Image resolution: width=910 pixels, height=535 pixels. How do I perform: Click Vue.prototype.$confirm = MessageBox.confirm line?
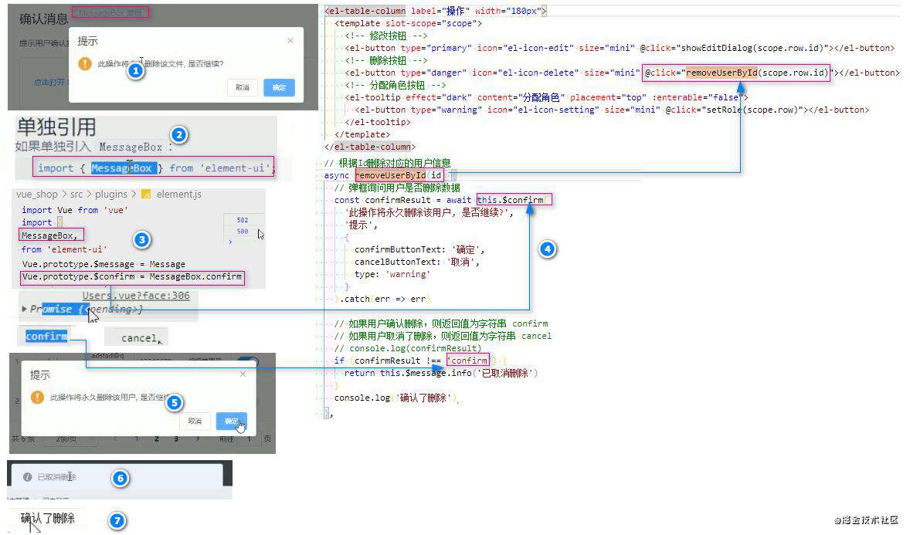[132, 277]
